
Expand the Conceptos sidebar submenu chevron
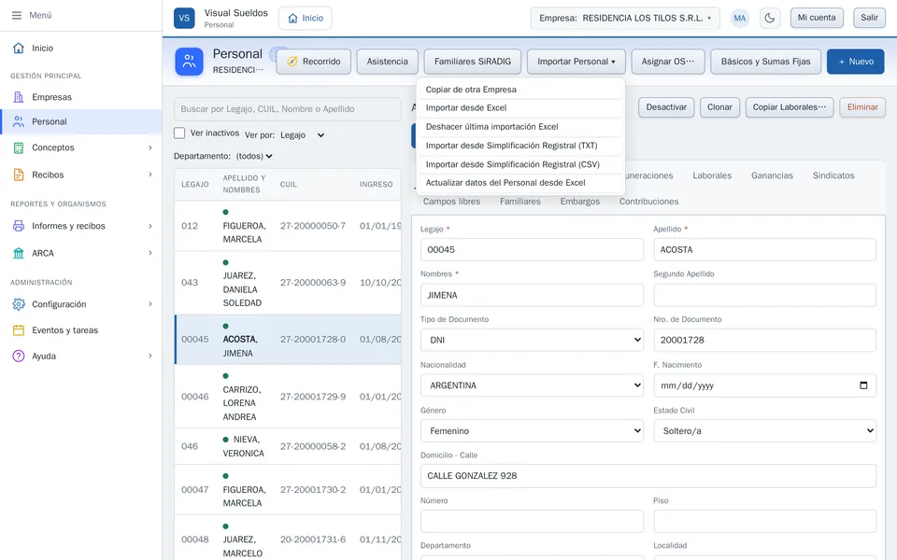[x=150, y=147]
